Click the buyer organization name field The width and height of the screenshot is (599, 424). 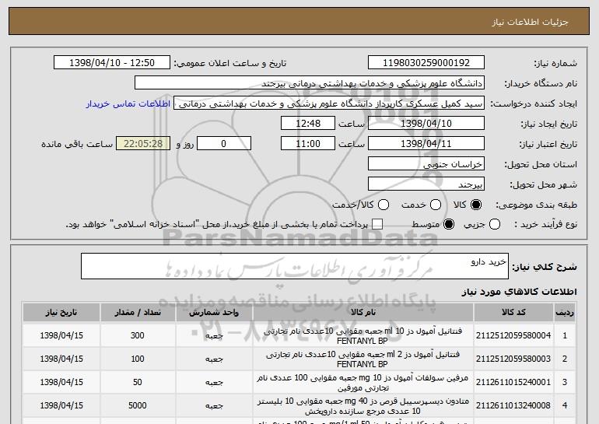point(310,83)
